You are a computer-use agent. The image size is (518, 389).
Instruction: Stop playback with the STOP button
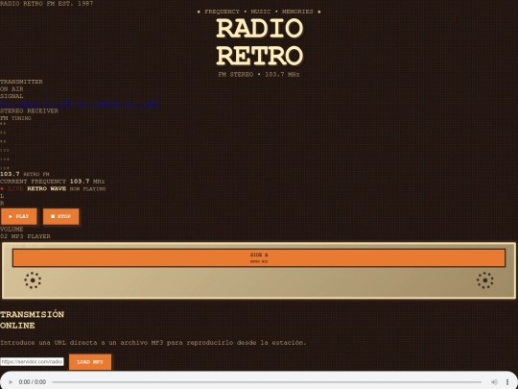(x=60, y=216)
